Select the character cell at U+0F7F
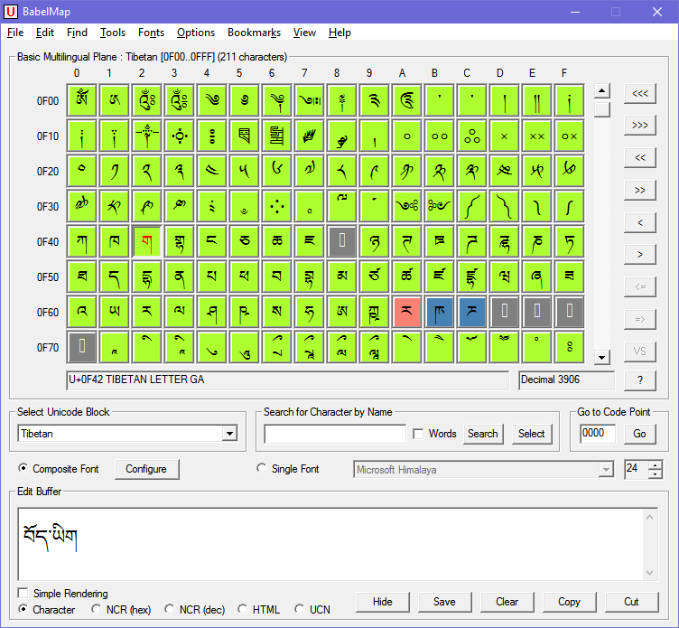The height and width of the screenshot is (628, 679). tap(569, 347)
